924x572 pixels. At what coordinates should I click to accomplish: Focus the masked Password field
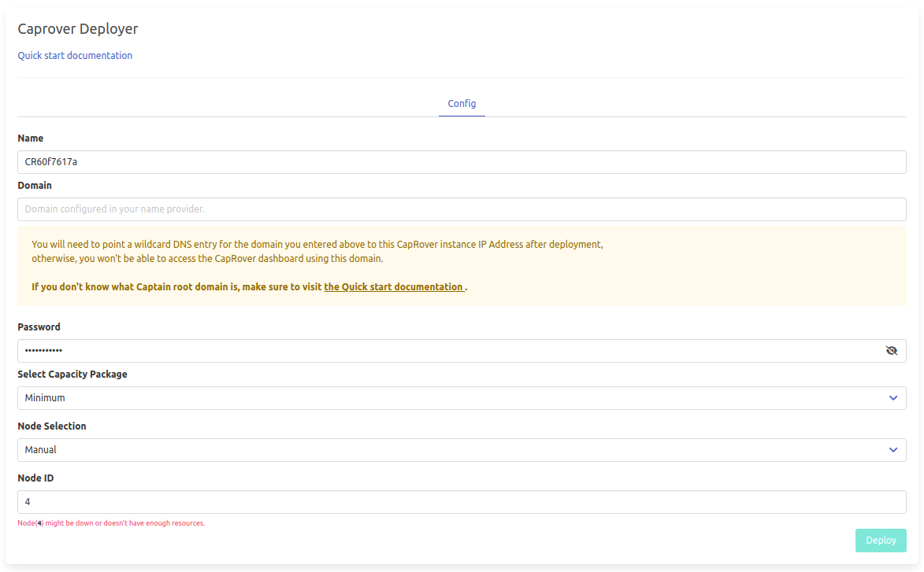(x=449, y=351)
